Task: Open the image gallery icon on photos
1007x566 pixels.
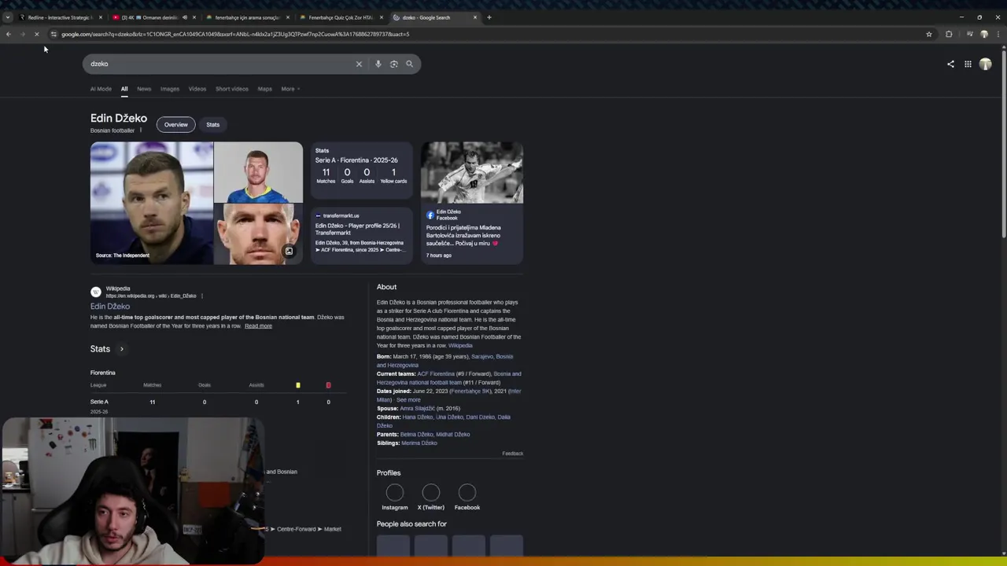Action: tap(289, 252)
